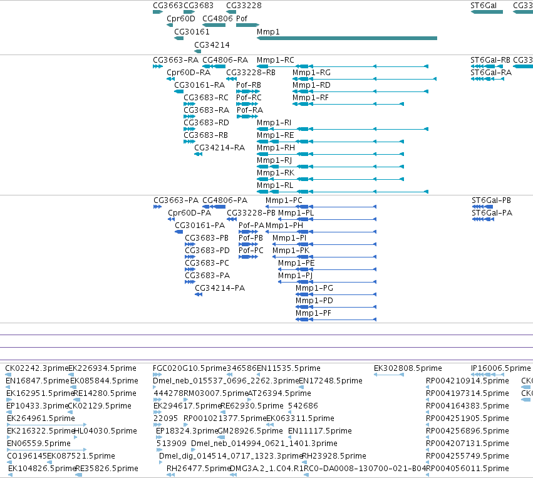Click the EK264961.5prime EST label
533x478 pixels.
click(x=41, y=418)
